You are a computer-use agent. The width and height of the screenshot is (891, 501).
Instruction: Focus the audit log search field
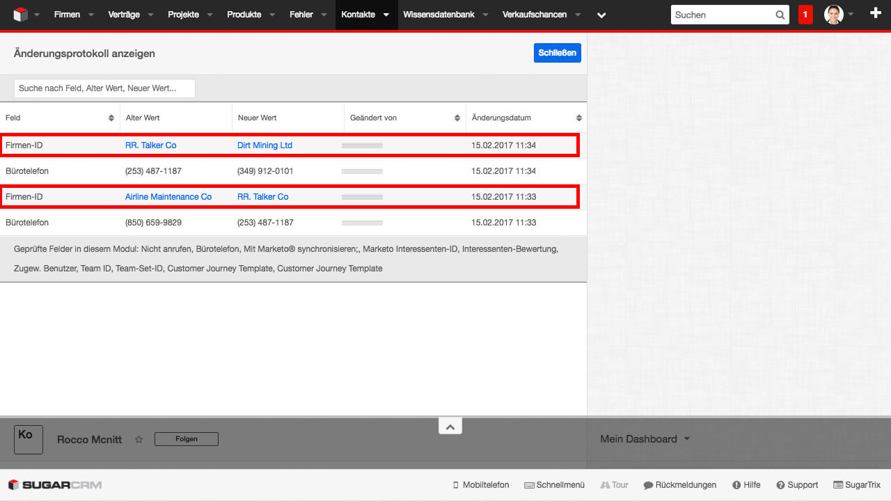click(104, 88)
